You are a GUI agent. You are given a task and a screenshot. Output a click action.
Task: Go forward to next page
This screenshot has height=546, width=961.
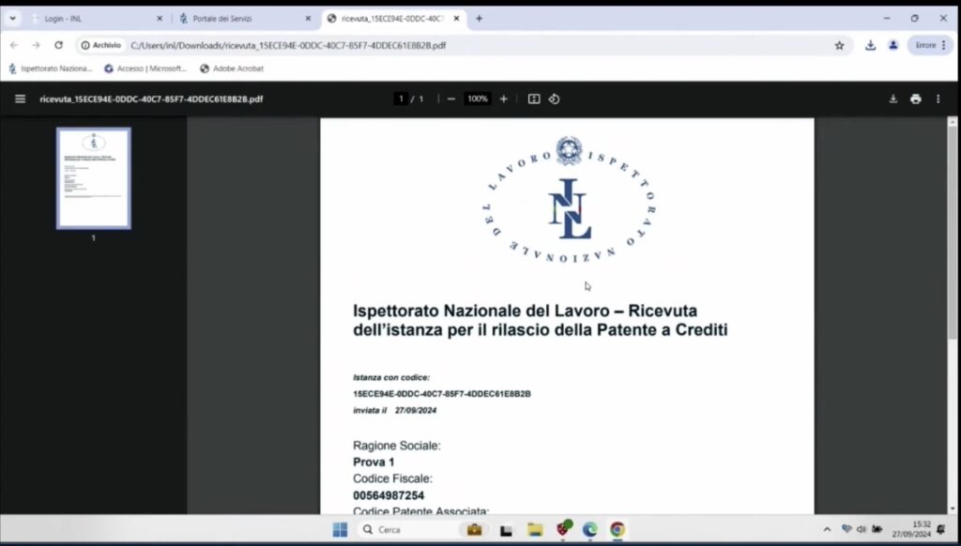point(37,45)
